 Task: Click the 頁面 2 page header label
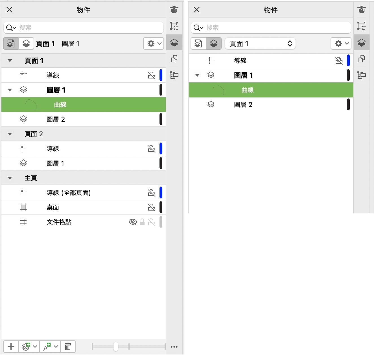click(x=34, y=134)
